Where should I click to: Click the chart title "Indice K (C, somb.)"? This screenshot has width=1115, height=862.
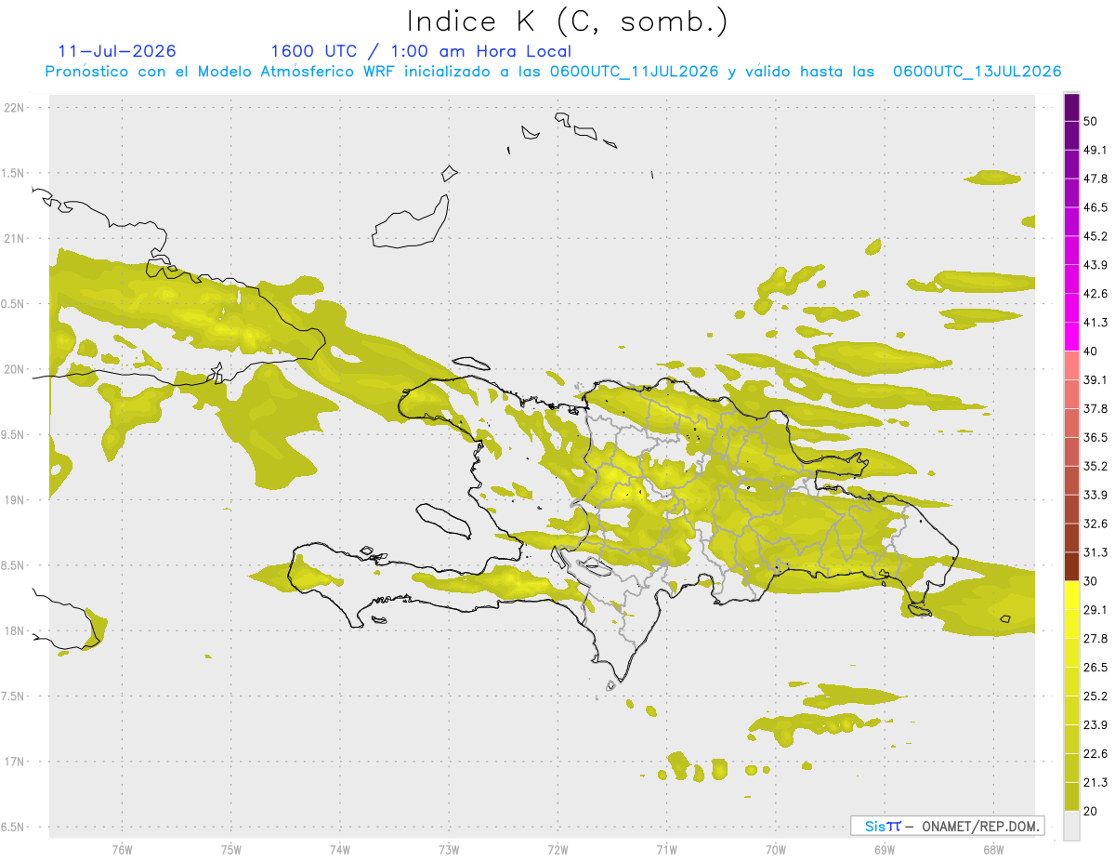(x=568, y=22)
